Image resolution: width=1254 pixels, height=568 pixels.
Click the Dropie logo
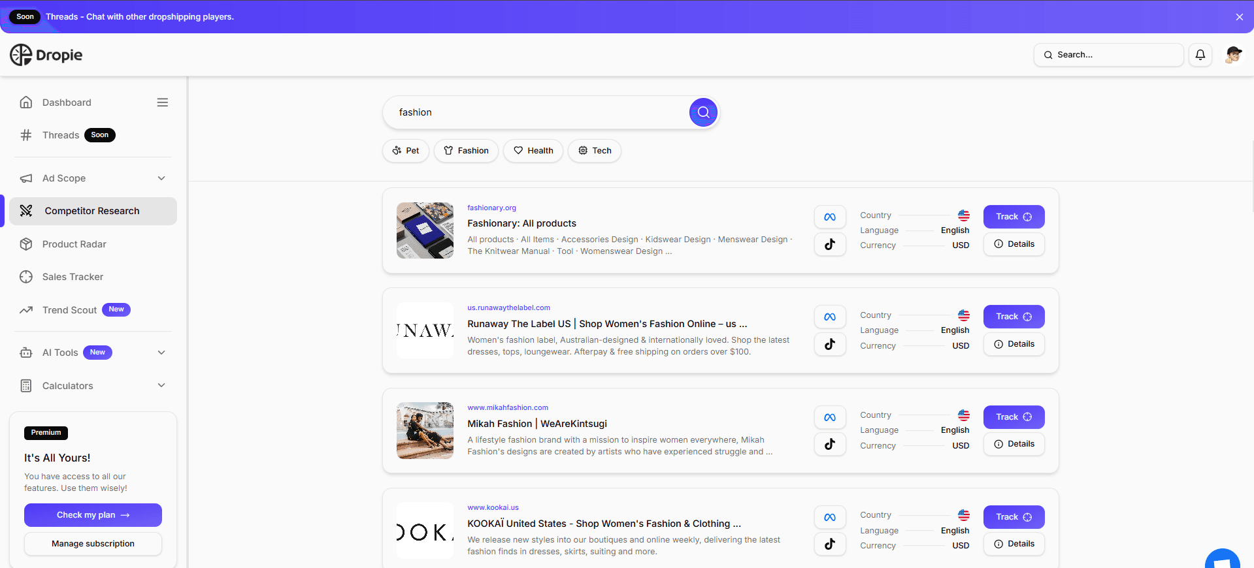tap(46, 55)
